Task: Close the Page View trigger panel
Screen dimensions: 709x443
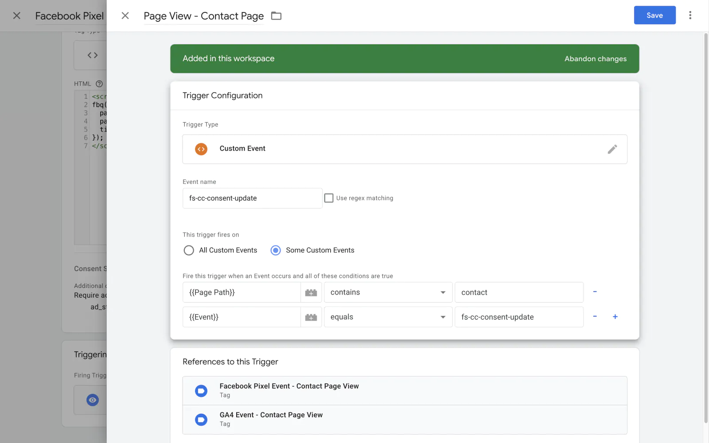Action: click(x=125, y=16)
